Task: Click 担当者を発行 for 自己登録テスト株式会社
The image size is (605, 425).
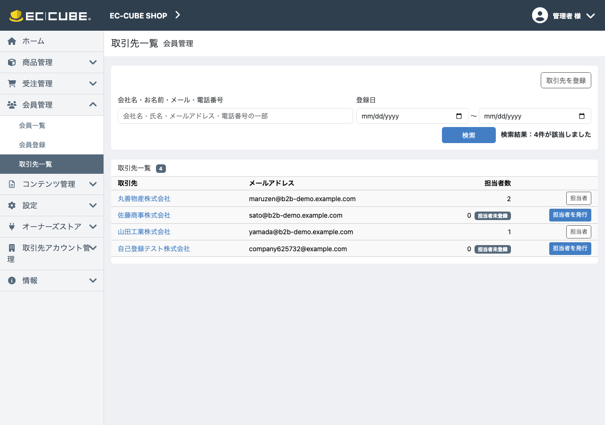Action: pyautogui.click(x=570, y=248)
